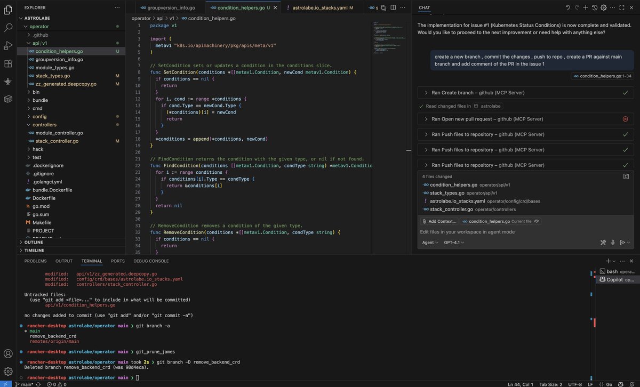Open terminal panel more actions ellipsis
The width and height of the screenshot is (640, 387).
click(621, 261)
